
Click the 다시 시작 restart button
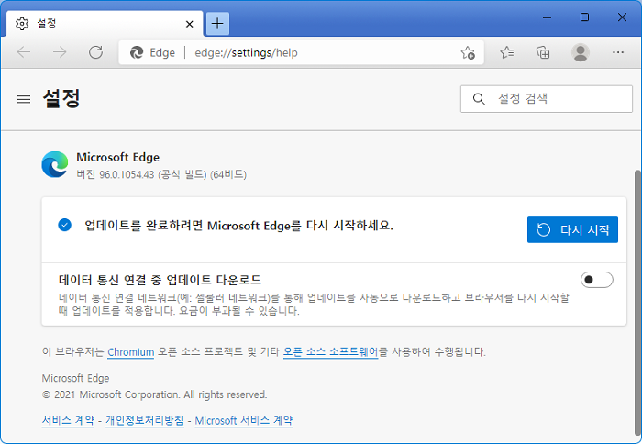pos(572,229)
